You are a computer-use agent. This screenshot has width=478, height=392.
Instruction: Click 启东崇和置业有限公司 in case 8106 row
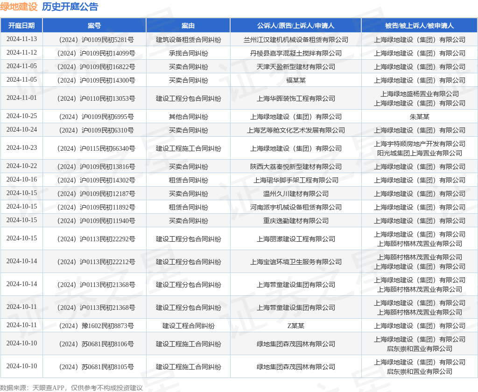tap(420, 349)
